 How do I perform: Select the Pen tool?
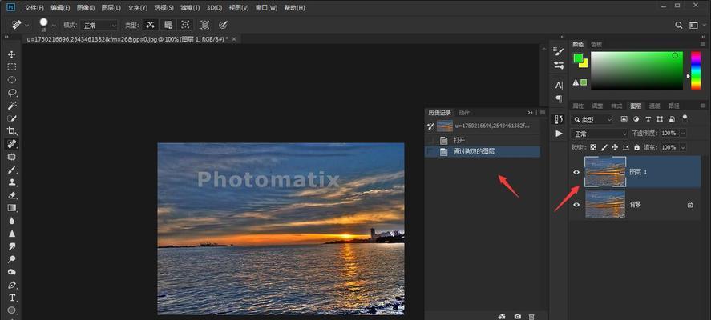pyautogui.click(x=12, y=285)
